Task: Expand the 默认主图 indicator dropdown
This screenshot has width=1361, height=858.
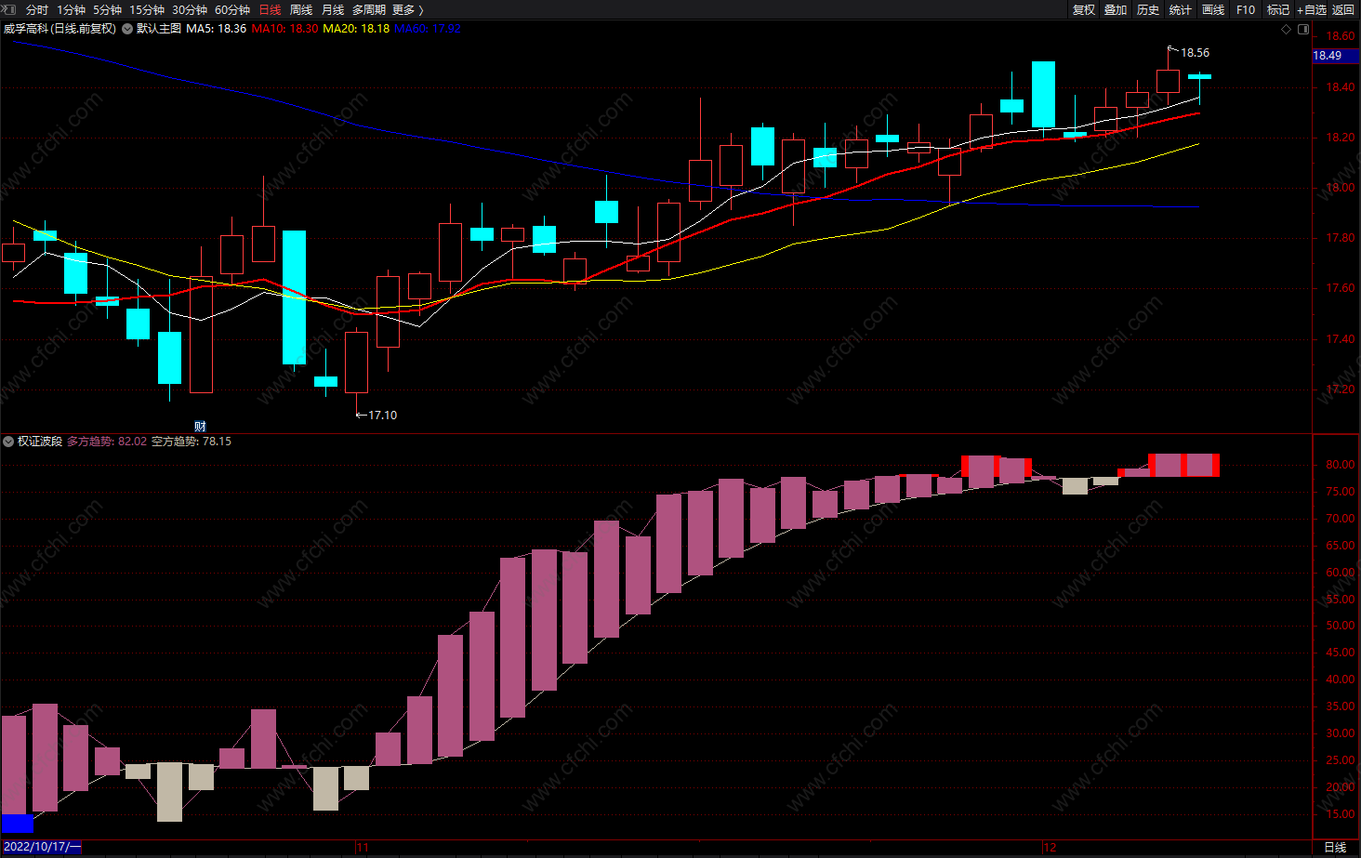Action: pos(128,29)
